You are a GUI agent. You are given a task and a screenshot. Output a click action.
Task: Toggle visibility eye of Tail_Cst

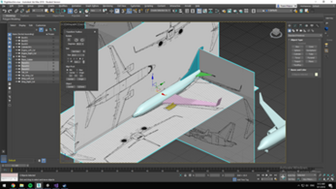point(16,72)
